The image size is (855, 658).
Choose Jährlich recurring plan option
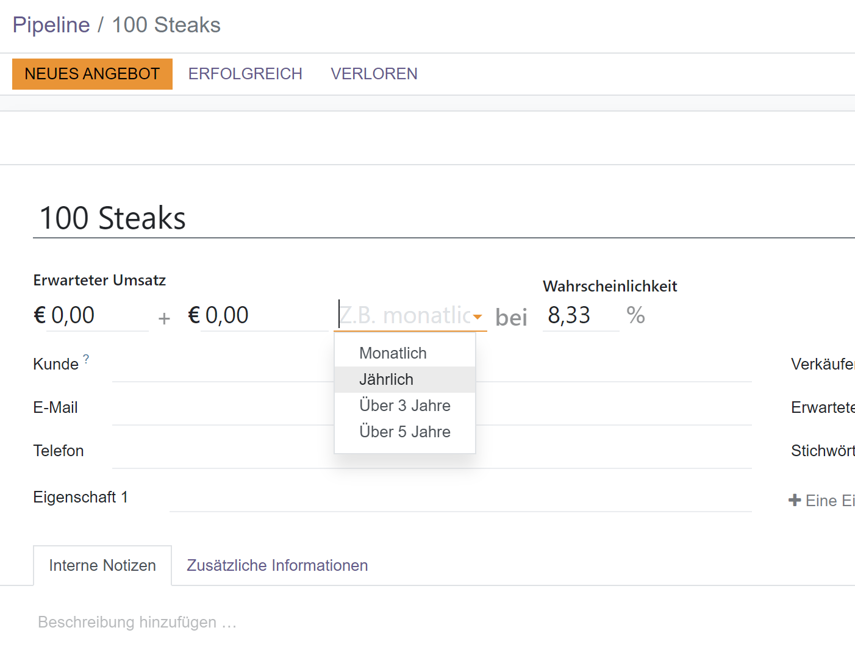click(386, 379)
